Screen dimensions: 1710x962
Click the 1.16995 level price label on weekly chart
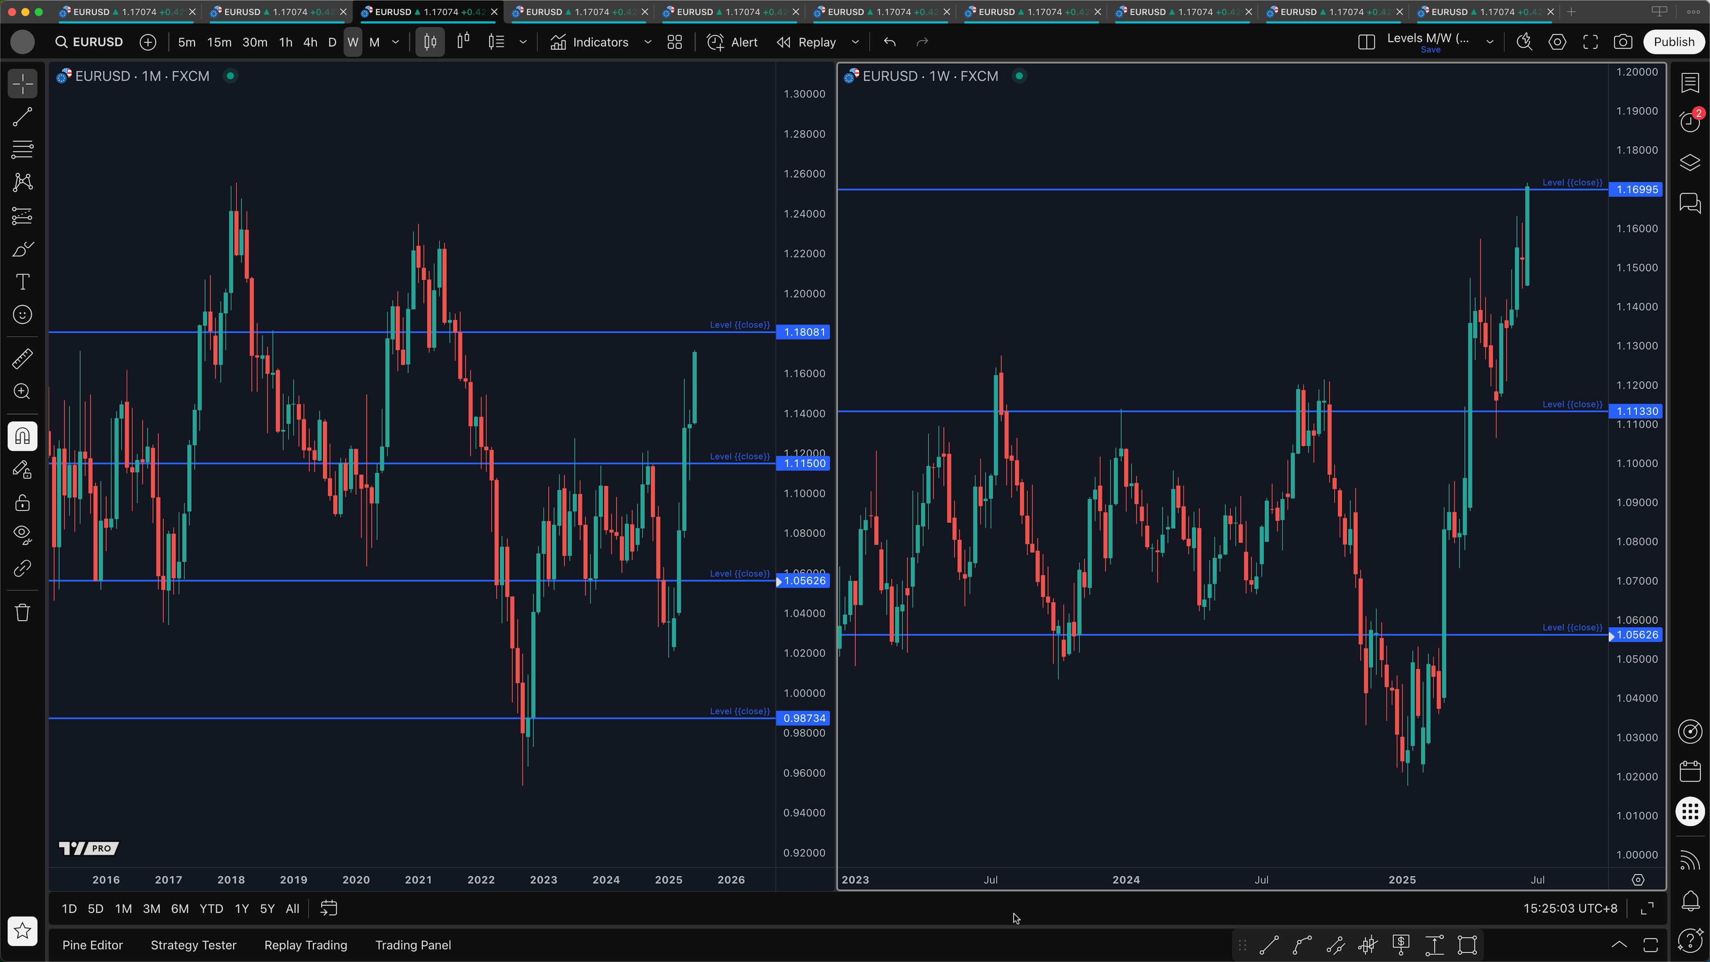coord(1637,190)
